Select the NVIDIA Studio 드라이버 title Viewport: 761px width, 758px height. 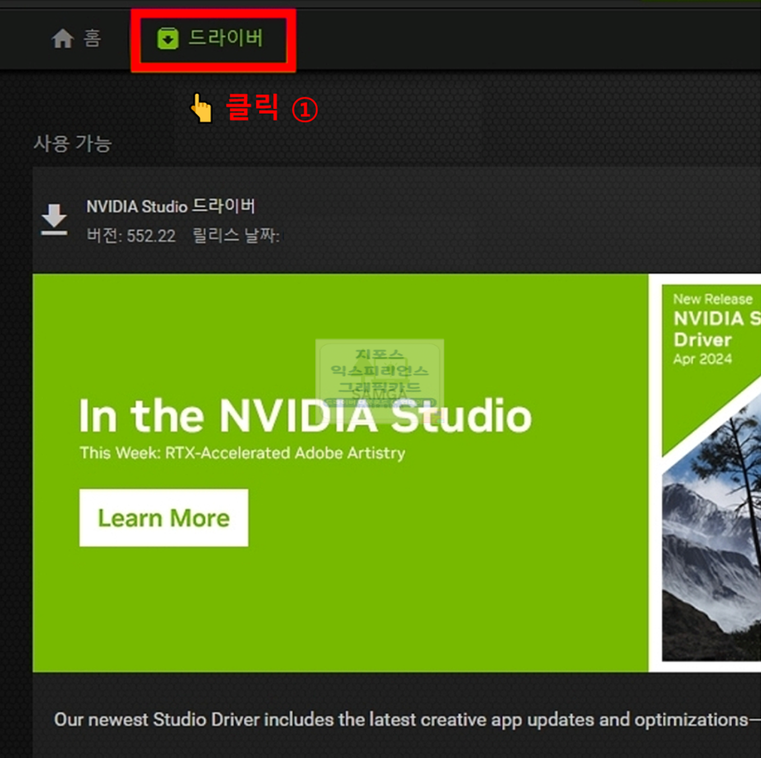click(170, 206)
